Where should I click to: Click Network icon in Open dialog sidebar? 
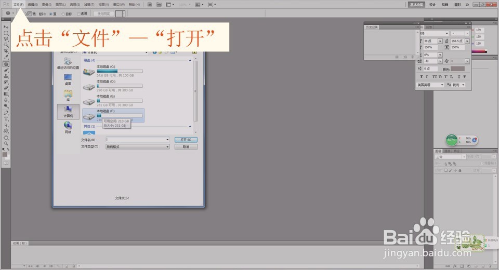pos(68,127)
